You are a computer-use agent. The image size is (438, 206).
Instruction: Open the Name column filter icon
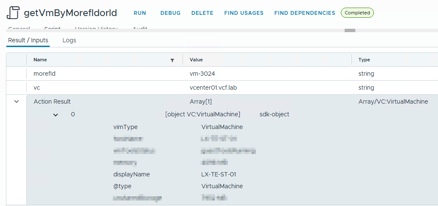click(172, 60)
